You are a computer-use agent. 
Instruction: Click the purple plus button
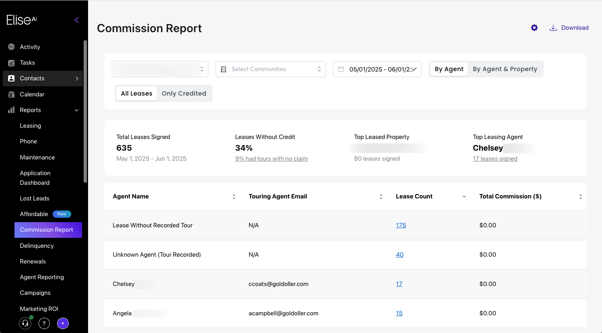tap(63, 323)
